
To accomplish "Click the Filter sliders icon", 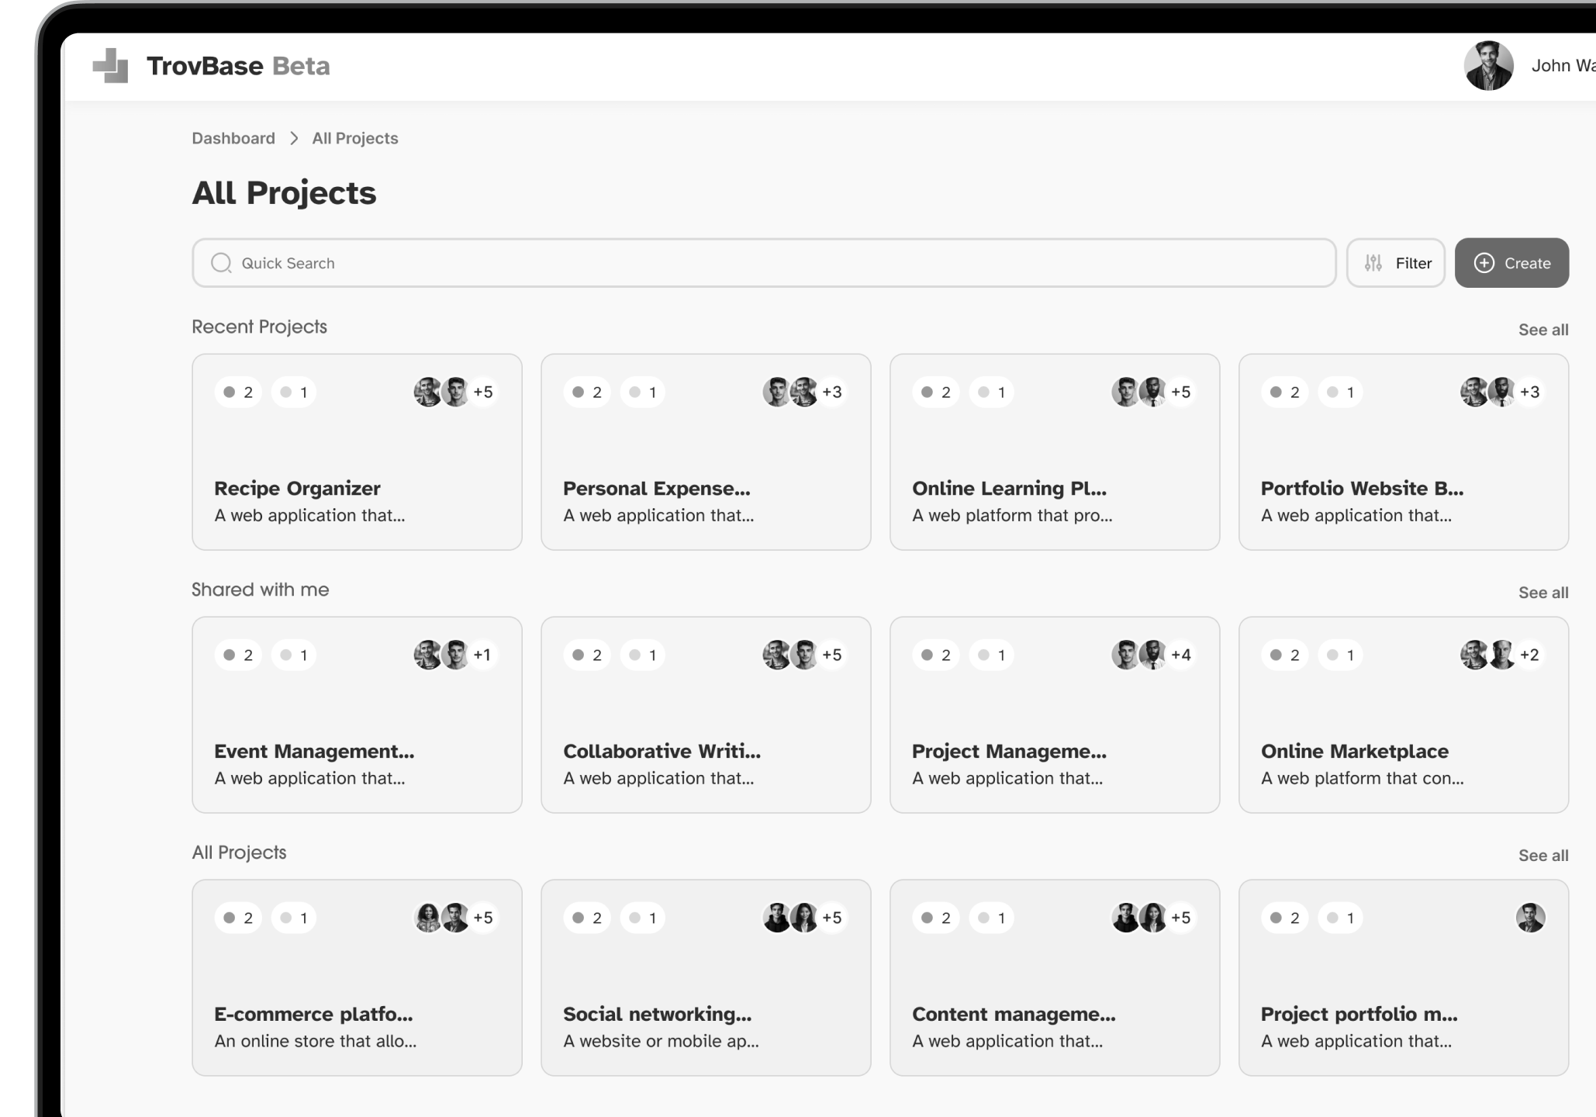I will [x=1373, y=263].
